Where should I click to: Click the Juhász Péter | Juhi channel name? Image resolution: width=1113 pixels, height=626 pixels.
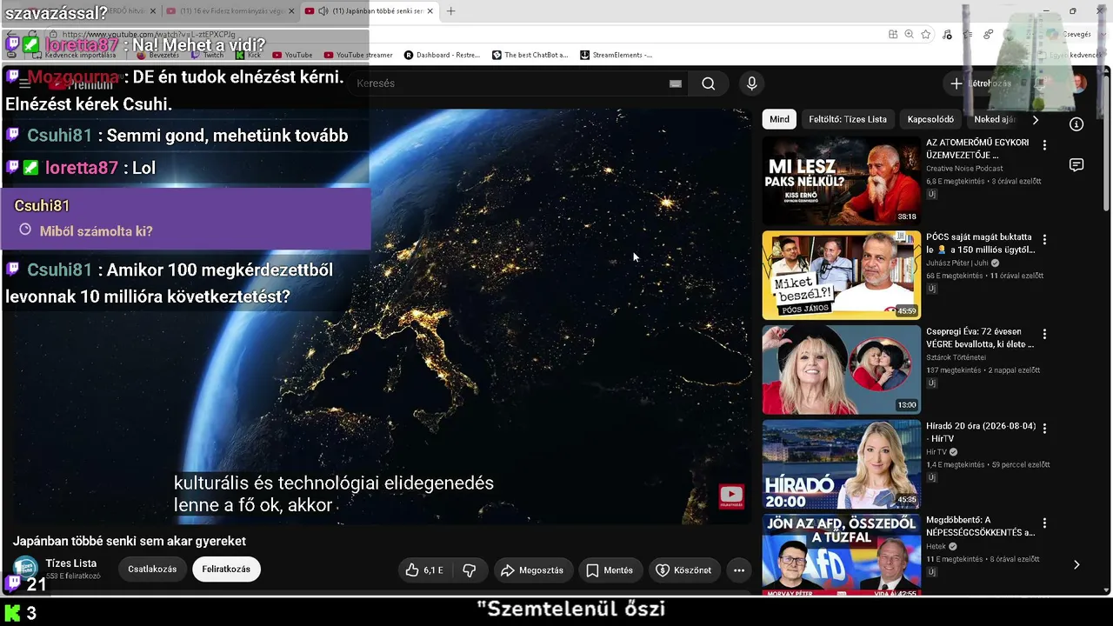click(x=957, y=263)
